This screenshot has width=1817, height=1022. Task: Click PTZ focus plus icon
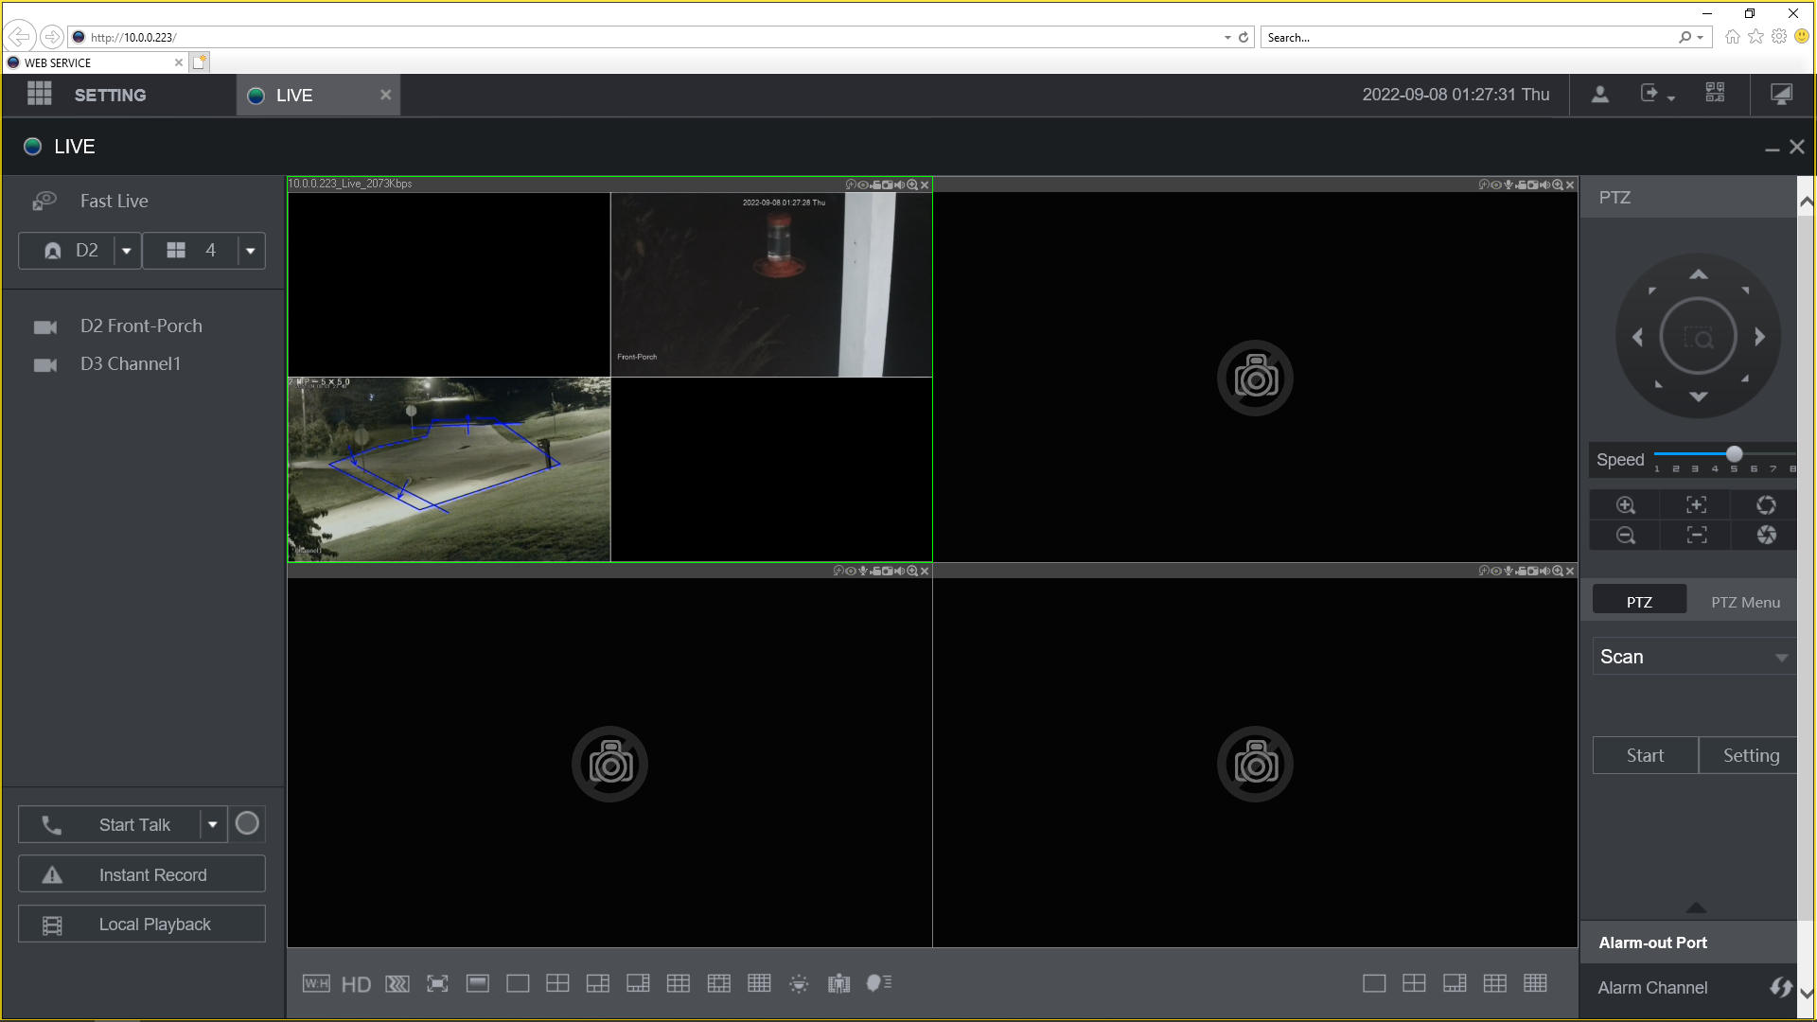point(1697,505)
